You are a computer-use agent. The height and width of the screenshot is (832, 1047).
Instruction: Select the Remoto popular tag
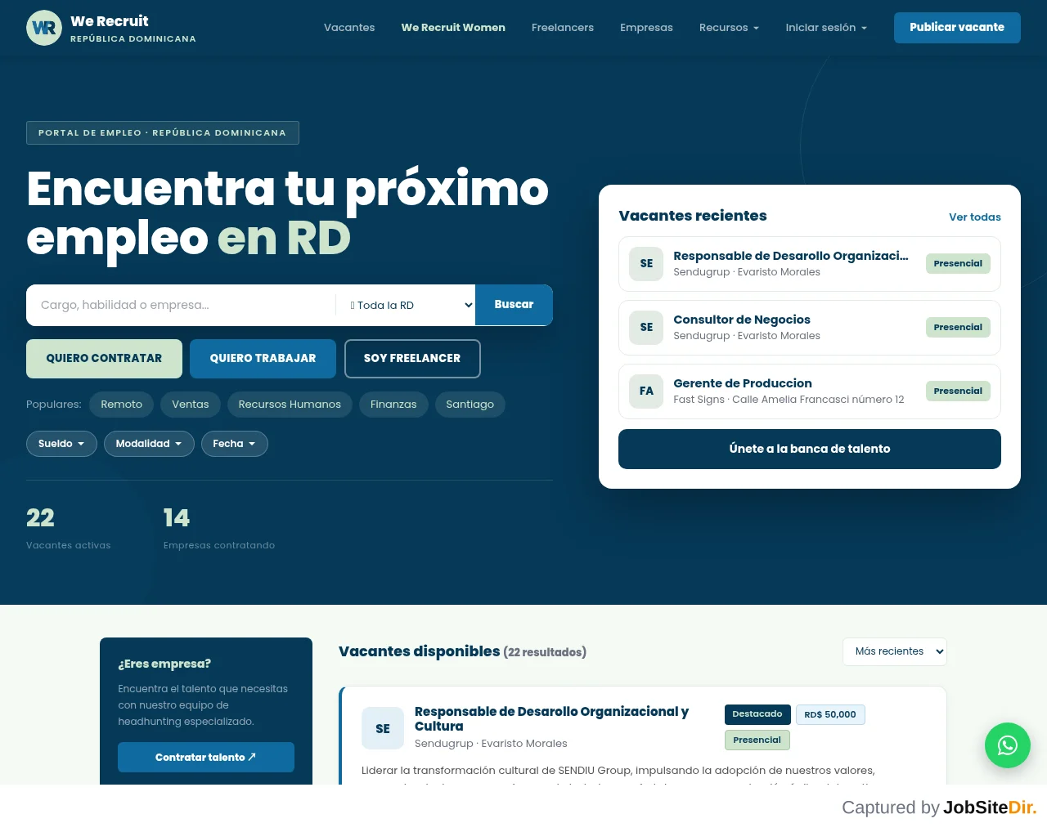tap(121, 405)
